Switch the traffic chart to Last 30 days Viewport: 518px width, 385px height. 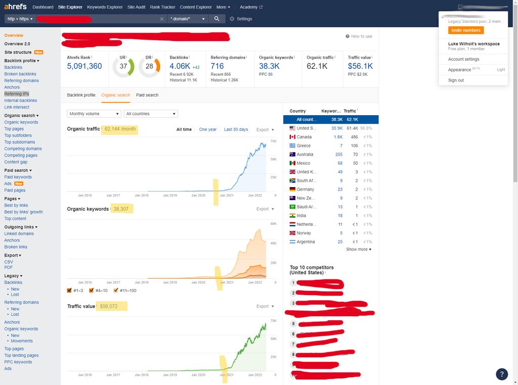coord(236,129)
